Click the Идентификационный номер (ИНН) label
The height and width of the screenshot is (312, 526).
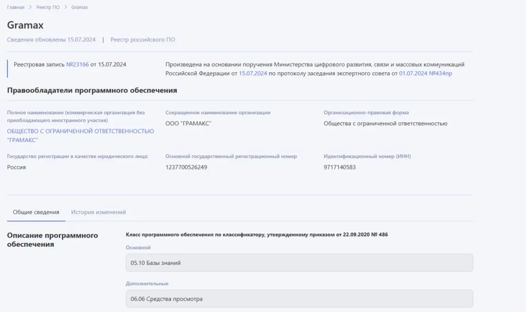(x=367, y=156)
